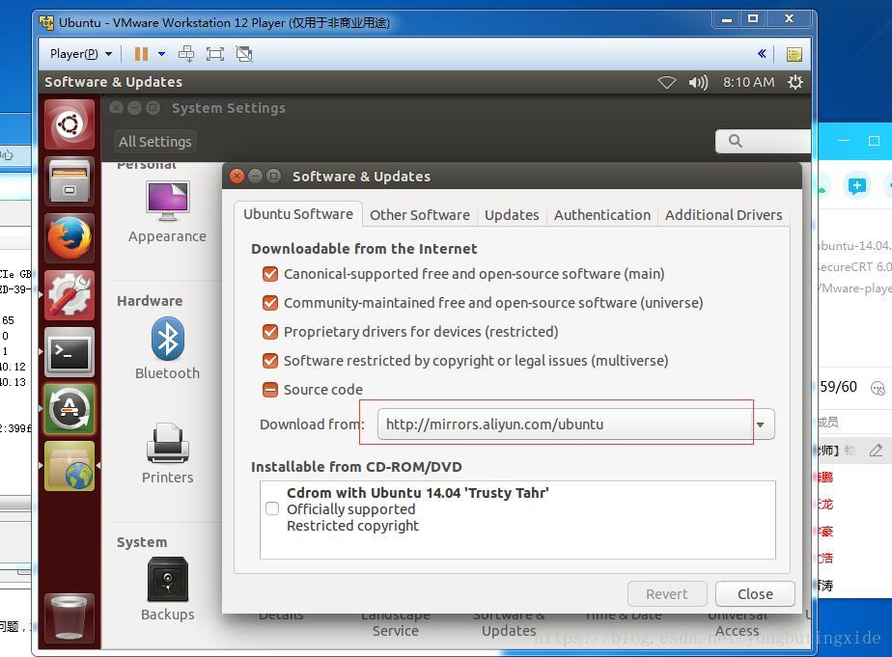Open the Ubuntu Dash home launcher icon
This screenshot has width=892, height=657.
70,124
